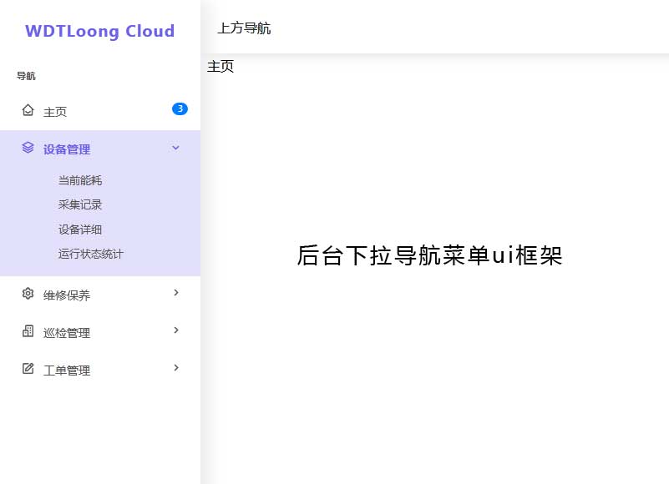The width and height of the screenshot is (669, 484).
Task: Go to the 设备详细 submenu page
Action: pos(80,229)
